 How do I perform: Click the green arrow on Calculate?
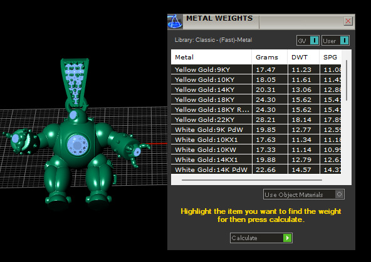[x=287, y=238]
